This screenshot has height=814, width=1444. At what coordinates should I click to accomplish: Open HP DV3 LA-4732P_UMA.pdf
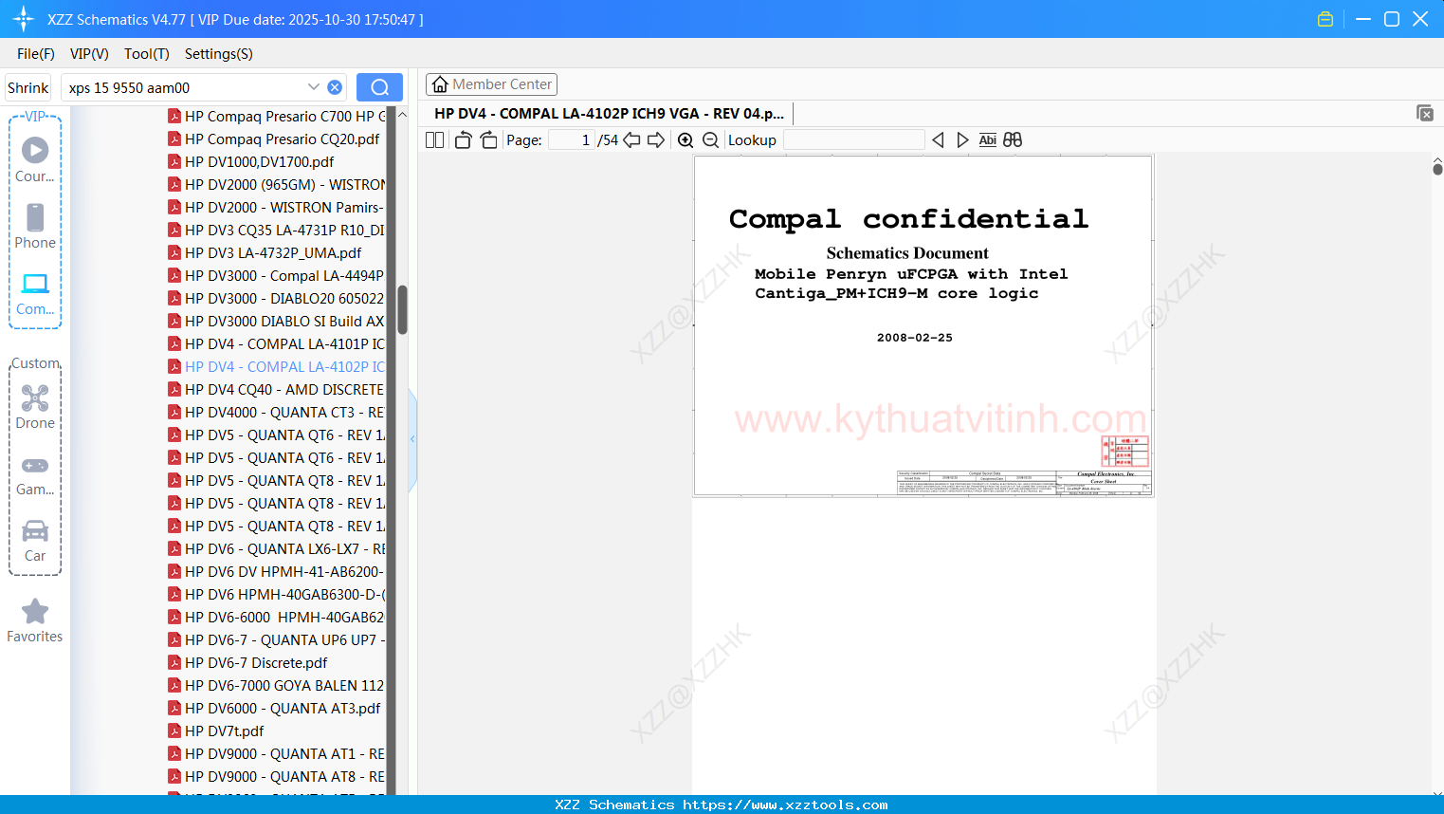(265, 252)
